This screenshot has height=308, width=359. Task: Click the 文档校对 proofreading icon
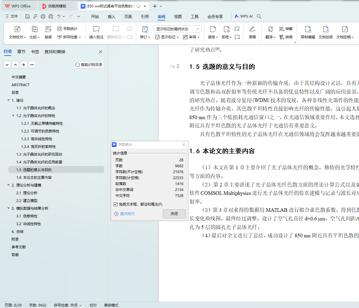pyautogui.click(x=18, y=29)
